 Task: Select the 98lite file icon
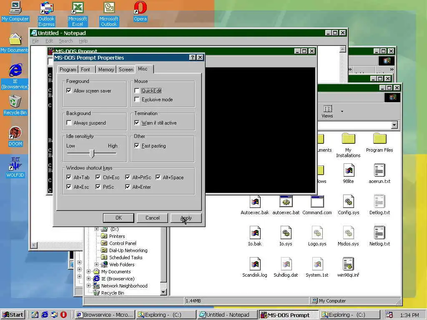tap(348, 174)
